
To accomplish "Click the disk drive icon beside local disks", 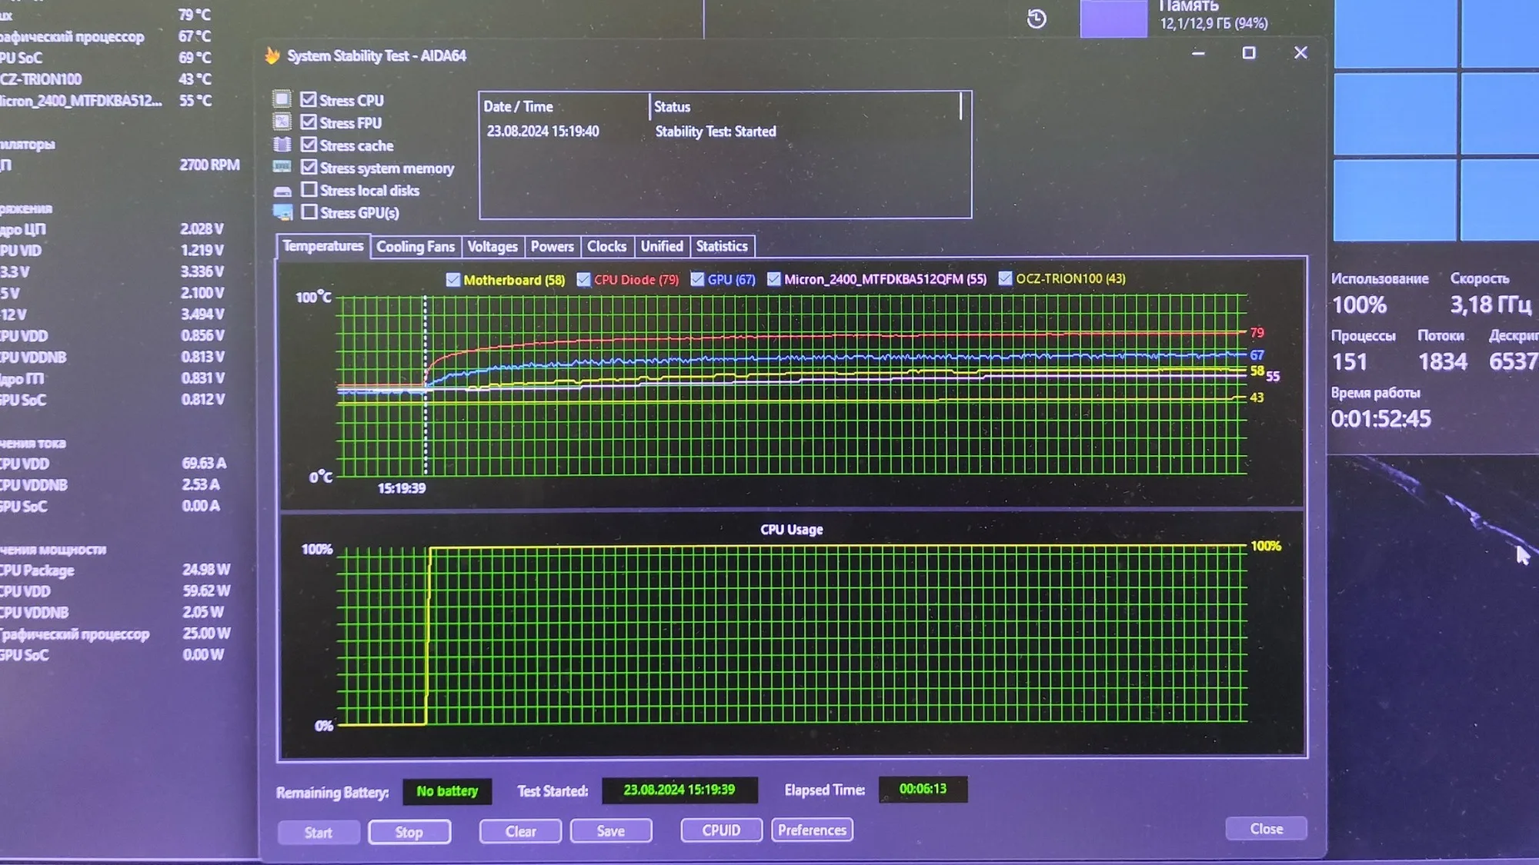I will (x=282, y=191).
